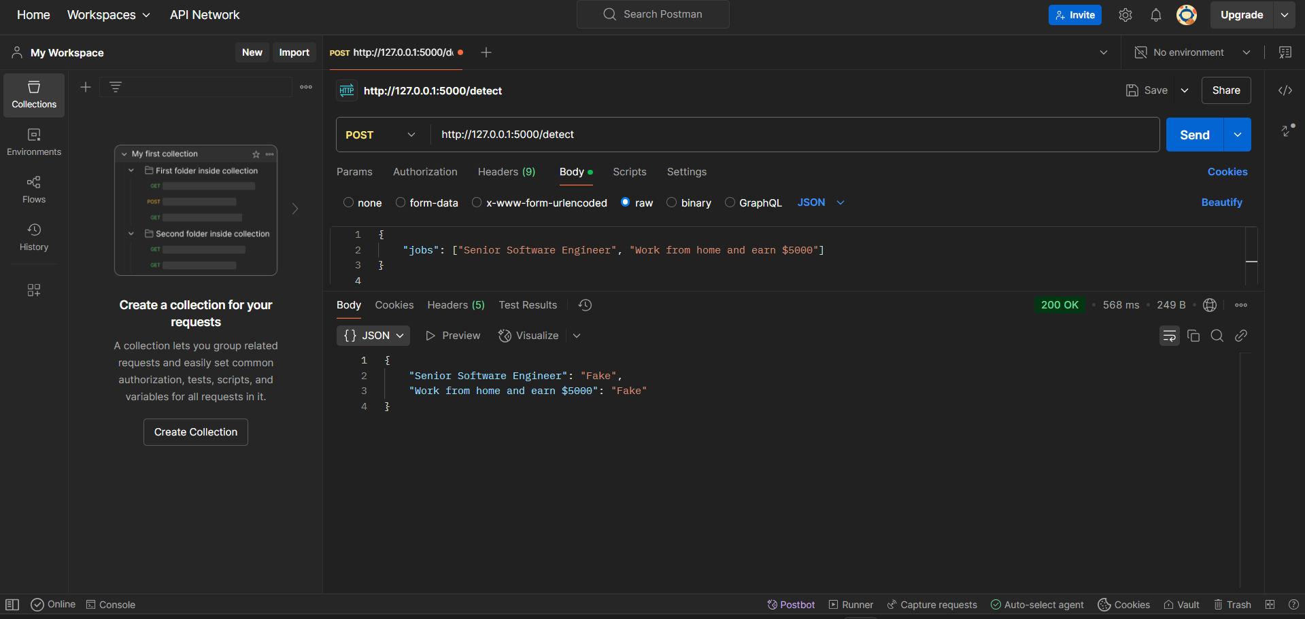Open the Environments sidebar panel
Screen dimensions: 1305x619
tap(34, 142)
